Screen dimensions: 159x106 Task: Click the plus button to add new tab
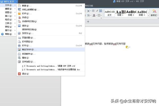(x=88, y=21)
